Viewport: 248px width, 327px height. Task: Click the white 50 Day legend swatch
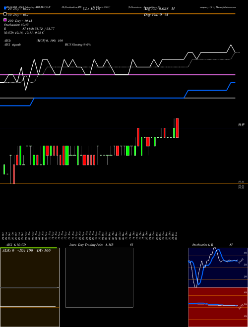coord(5,14)
